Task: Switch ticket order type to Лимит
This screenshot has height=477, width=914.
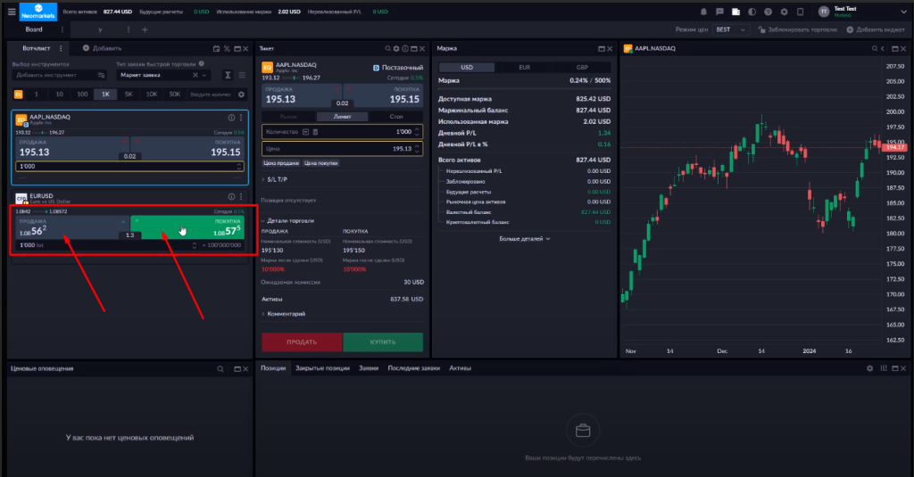Action: (x=342, y=117)
